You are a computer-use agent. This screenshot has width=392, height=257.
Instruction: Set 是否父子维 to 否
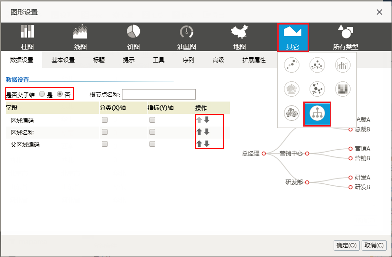coord(60,94)
